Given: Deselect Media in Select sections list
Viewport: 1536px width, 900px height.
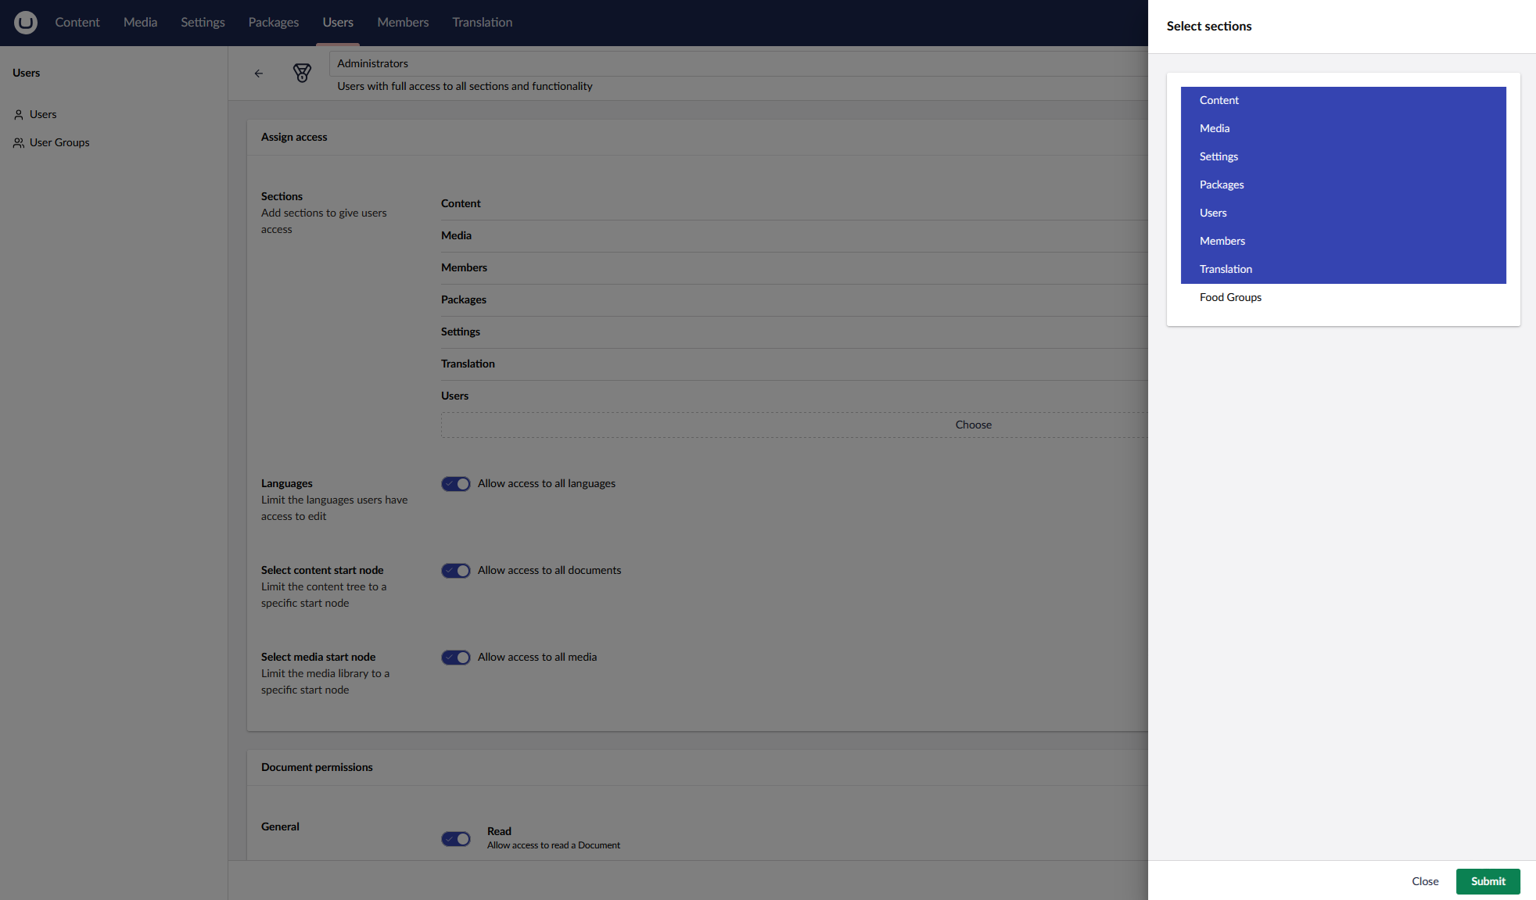Looking at the screenshot, I should [1344, 128].
